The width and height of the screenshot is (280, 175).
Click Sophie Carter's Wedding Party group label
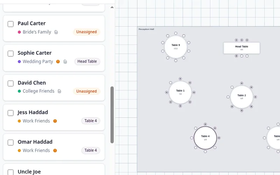38,62
